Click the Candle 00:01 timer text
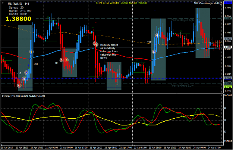 (x=18, y=14)
